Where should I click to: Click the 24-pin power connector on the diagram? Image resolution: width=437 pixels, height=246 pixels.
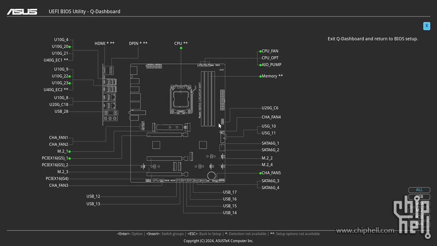click(222, 100)
